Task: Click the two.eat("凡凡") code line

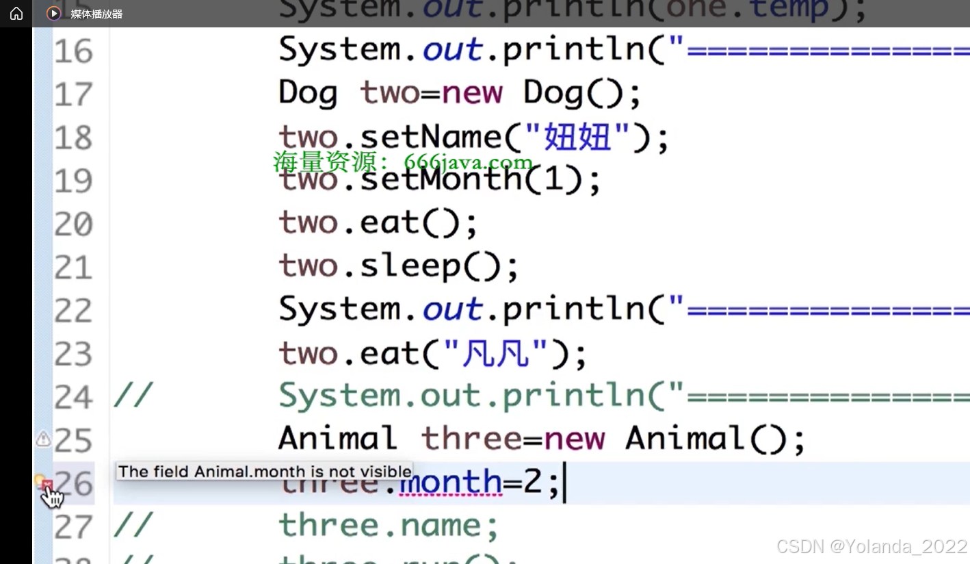Action: point(433,354)
